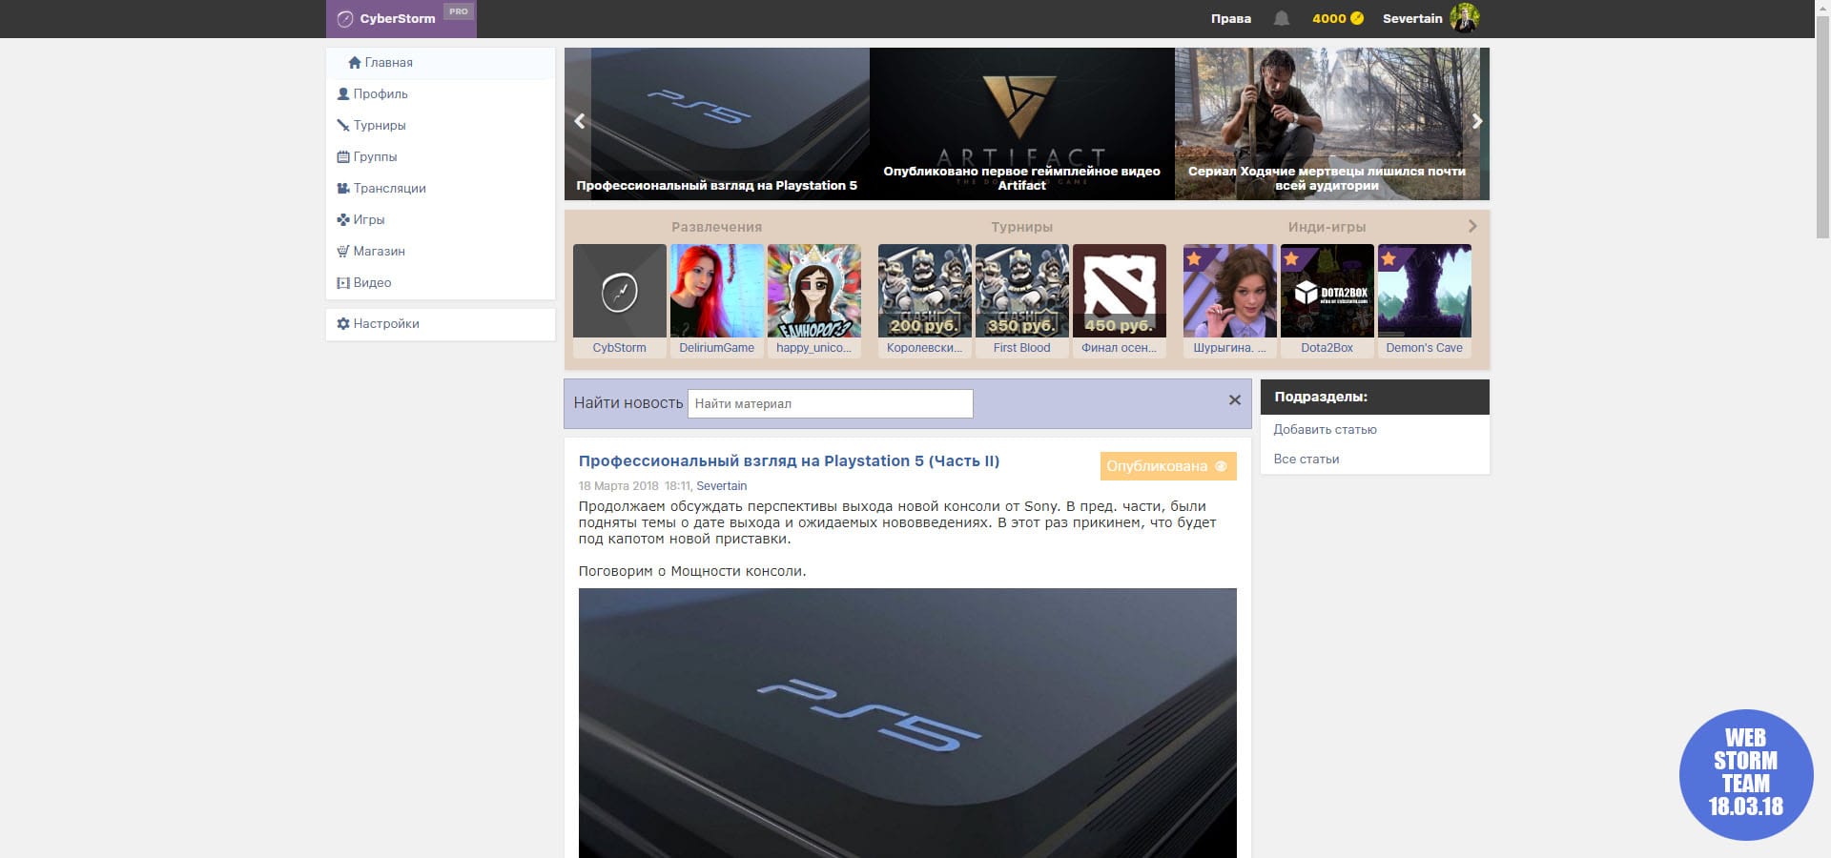The image size is (1831, 858).
Task: Click the gold coin icon next to 4000
Action: (x=1357, y=18)
